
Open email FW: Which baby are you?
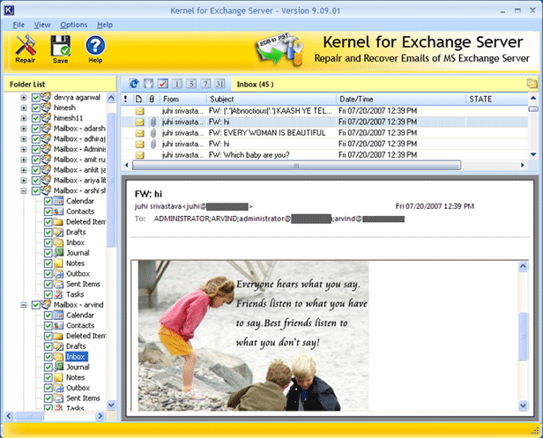pos(324,155)
